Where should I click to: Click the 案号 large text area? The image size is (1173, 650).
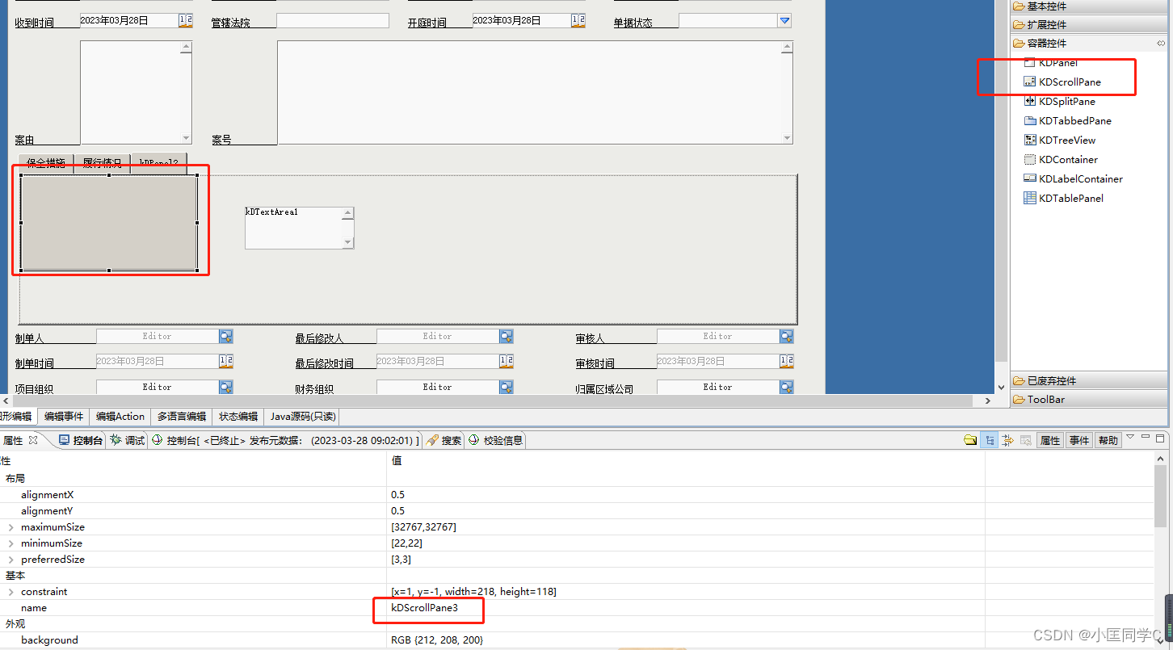point(535,93)
